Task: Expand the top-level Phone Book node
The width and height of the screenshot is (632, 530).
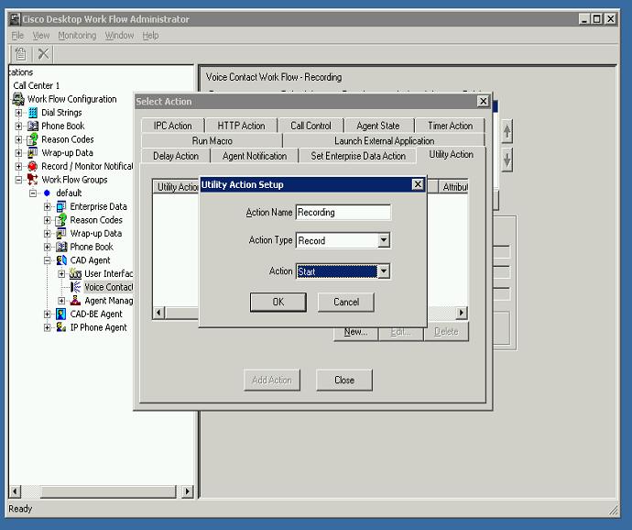Action: pos(18,126)
